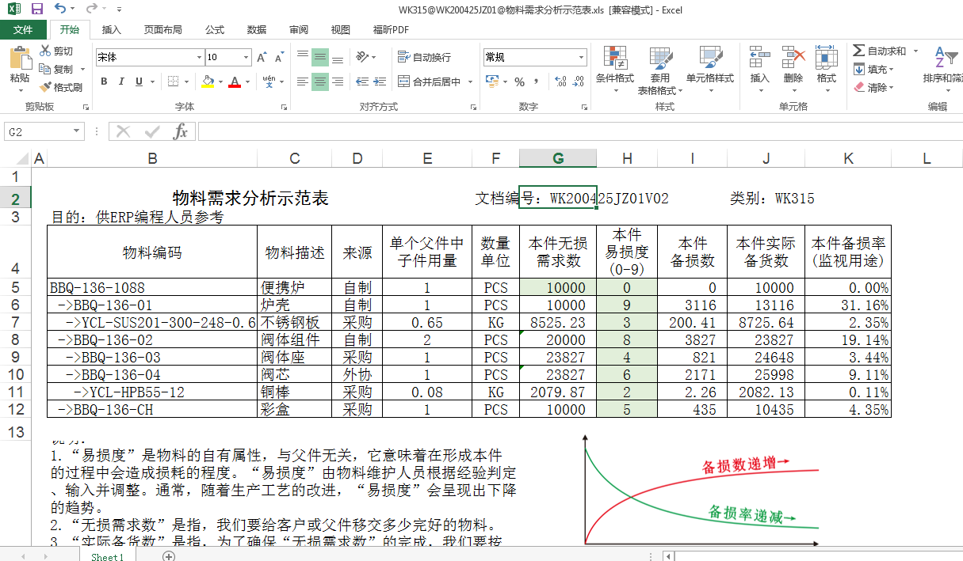Image resolution: width=963 pixels, height=561 pixels.
Task: Click the Save icon in quick access toolbar
Action: (36, 9)
